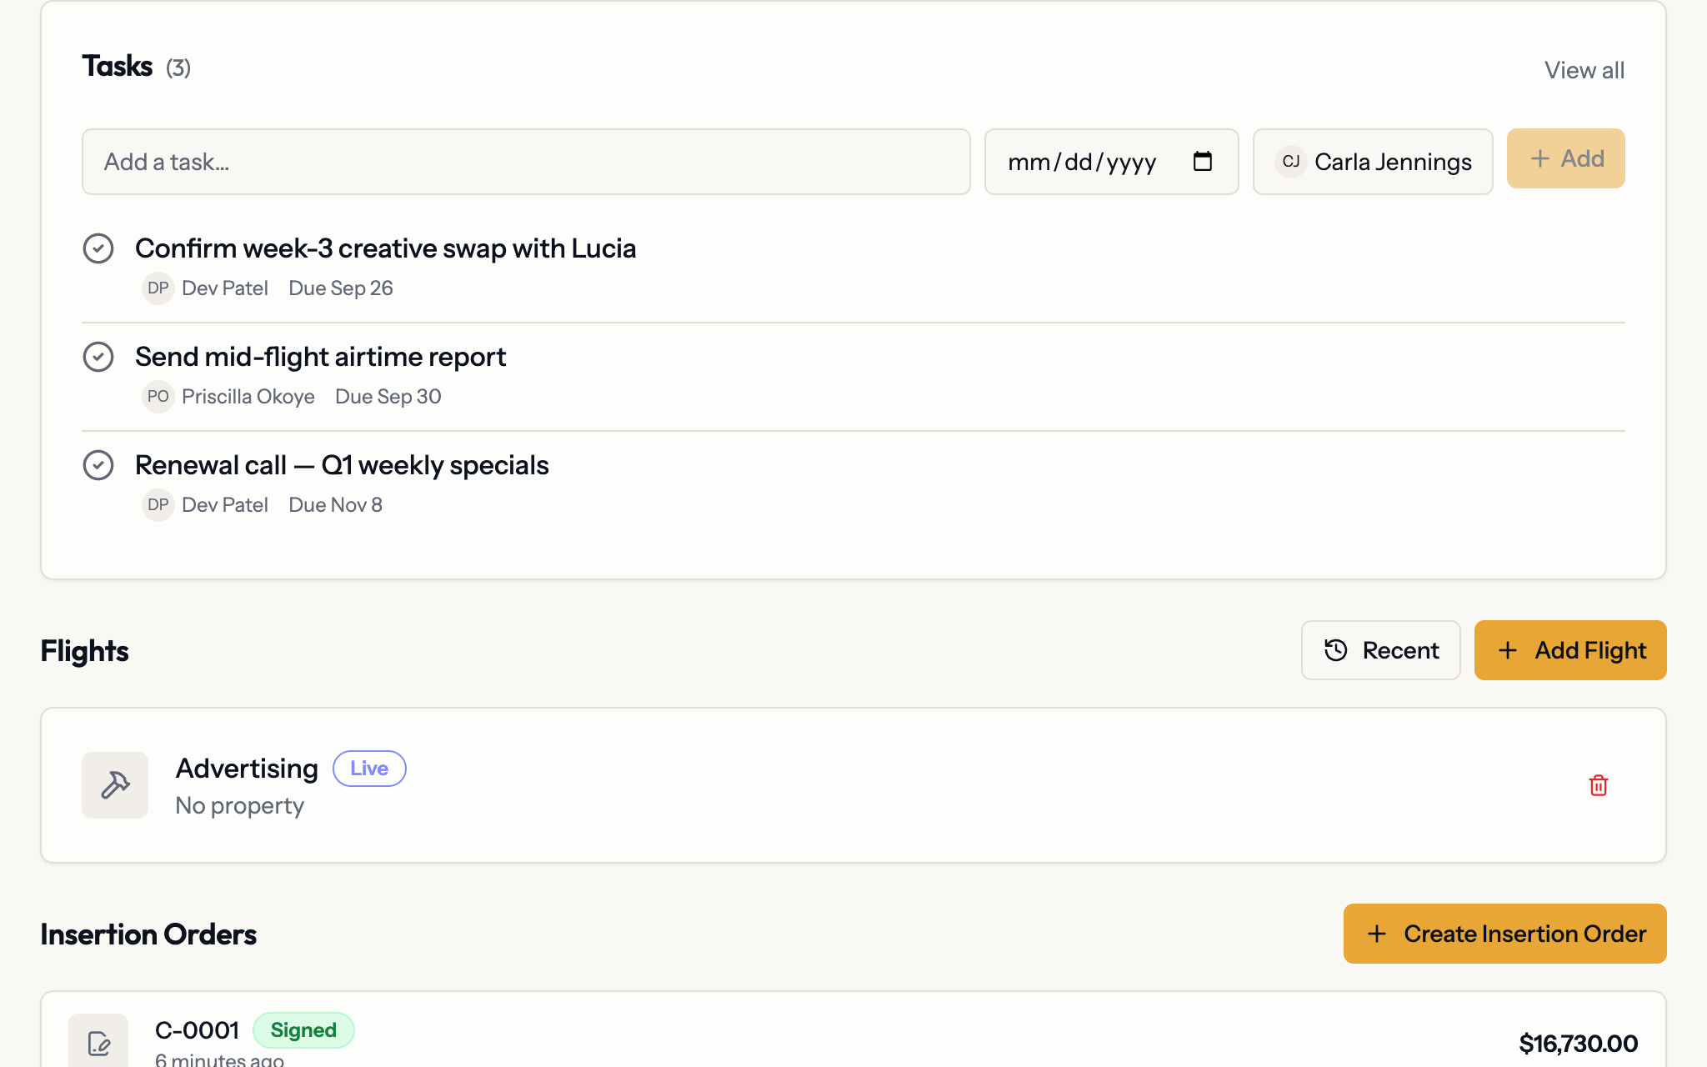Click the Advertising flight hammer icon
Screen dimensions: 1707x1067
tap(115, 785)
